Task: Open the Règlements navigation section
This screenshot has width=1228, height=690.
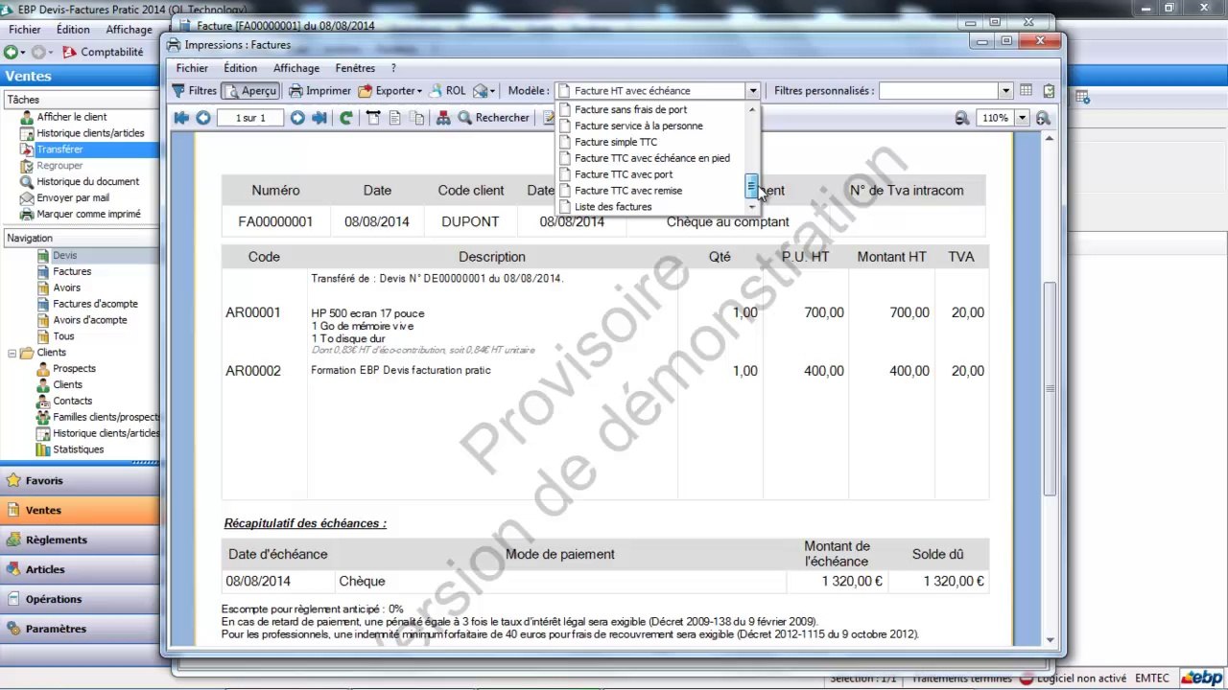Action: (57, 540)
